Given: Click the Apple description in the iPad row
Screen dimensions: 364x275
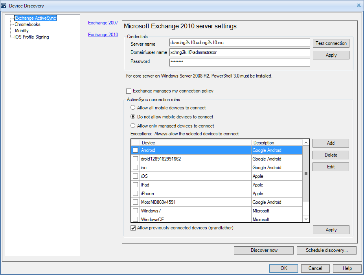Looking at the screenshot, I should tap(258, 185).
